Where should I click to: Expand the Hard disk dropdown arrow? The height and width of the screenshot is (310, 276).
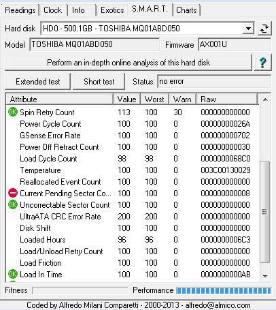[x=248, y=29]
